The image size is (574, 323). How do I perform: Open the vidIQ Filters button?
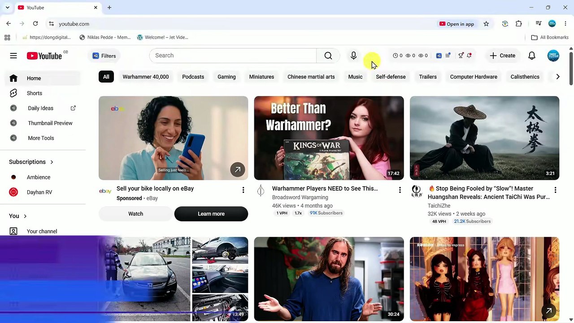pos(104,56)
